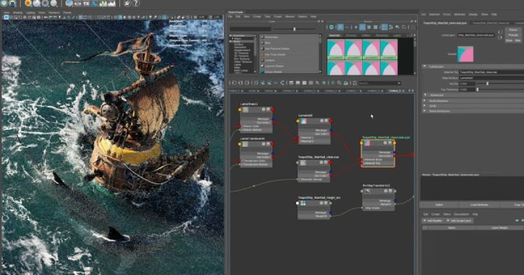Click the Focus button
This screenshot has width=524, height=275.
[514, 29]
